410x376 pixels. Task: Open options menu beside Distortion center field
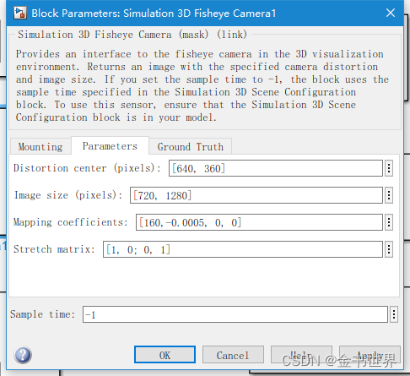click(389, 168)
